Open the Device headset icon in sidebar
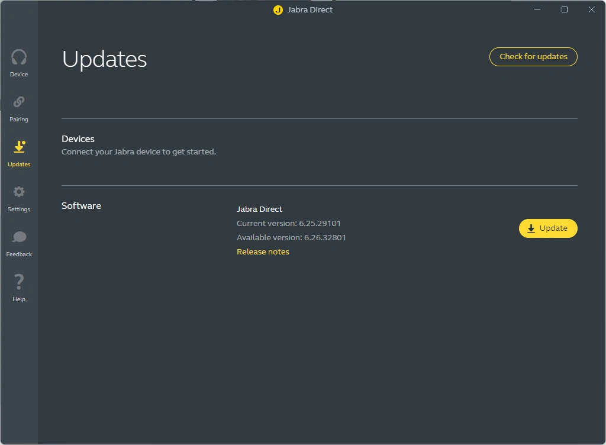Screen dimensions: 606x445 coord(19,57)
